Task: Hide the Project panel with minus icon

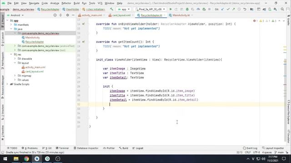Action: point(73,15)
